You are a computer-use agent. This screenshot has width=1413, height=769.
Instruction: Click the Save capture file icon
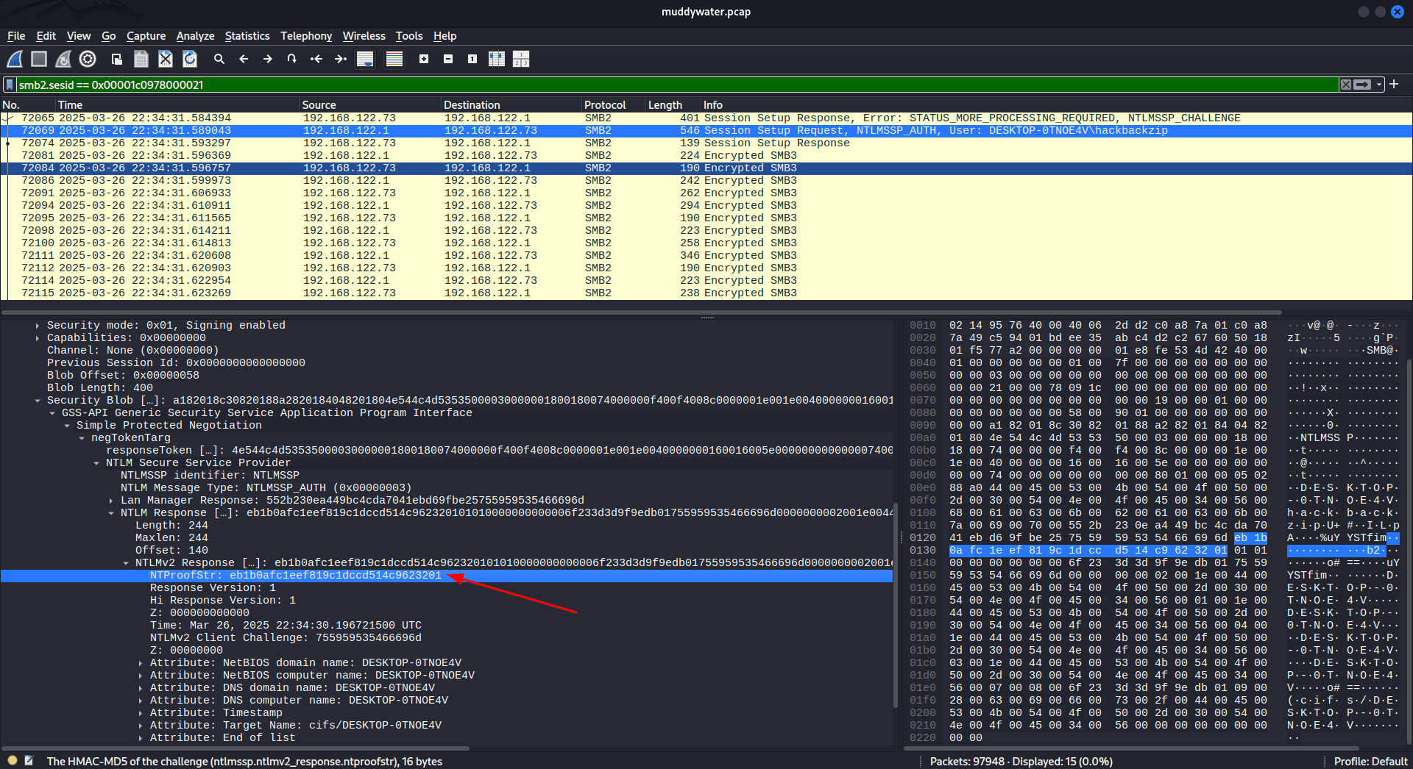(141, 59)
